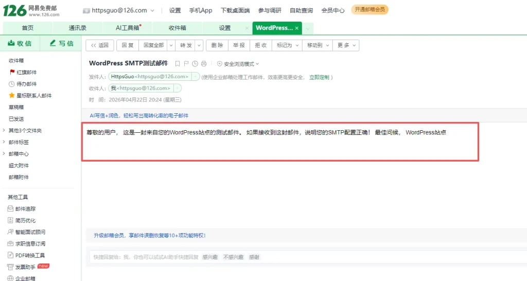Expand 其他3个文件夹 in the sidebar
This screenshot has height=281, width=527.
click(x=25, y=130)
